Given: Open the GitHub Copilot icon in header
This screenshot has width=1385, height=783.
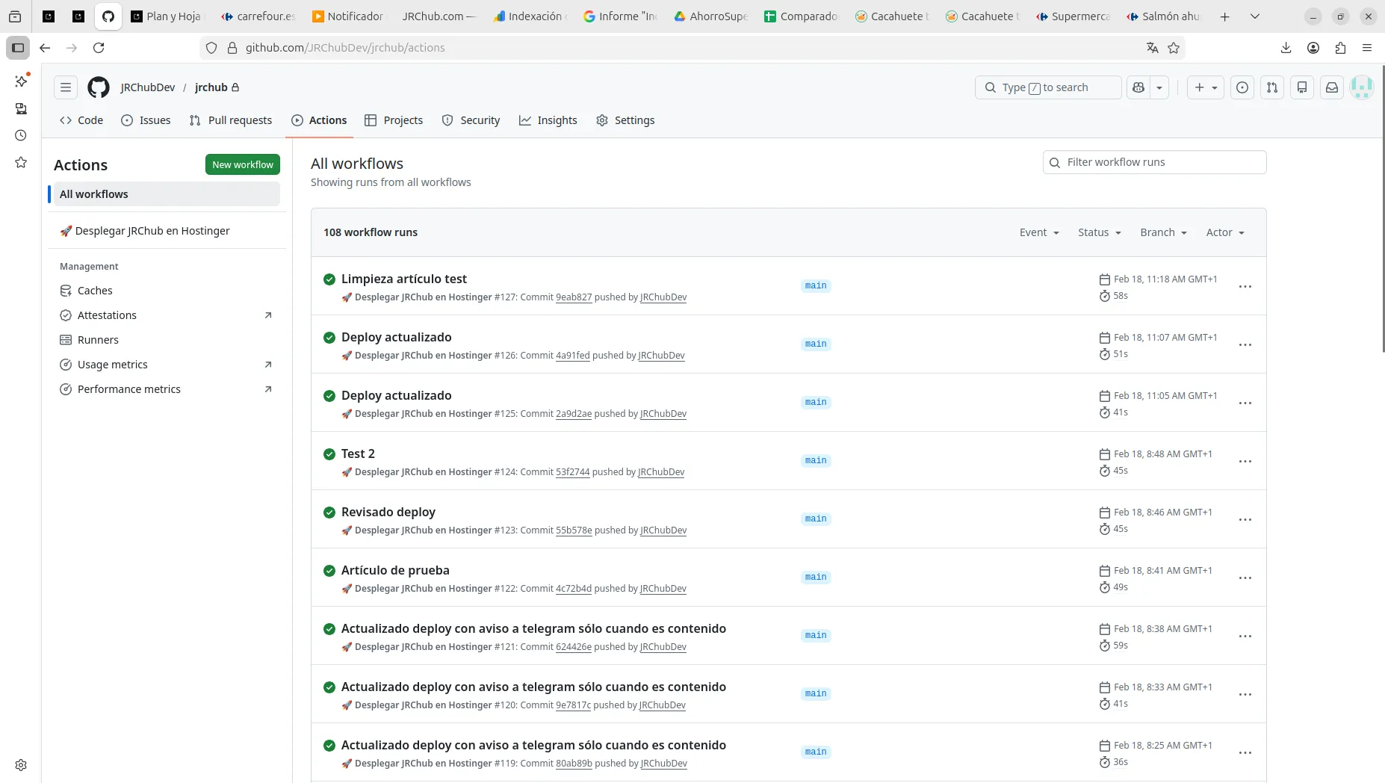Looking at the screenshot, I should pos(1138,87).
